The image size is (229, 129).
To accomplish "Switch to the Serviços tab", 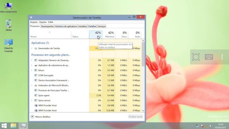I will pos(102,26).
